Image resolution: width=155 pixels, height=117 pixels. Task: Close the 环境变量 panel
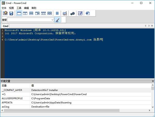point(153,81)
